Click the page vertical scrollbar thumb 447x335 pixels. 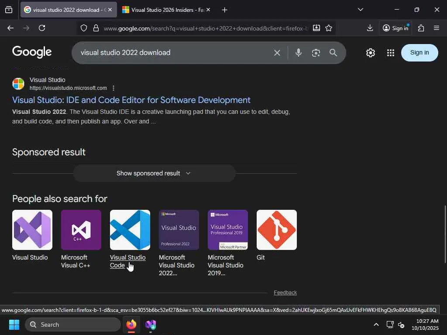click(x=445, y=234)
